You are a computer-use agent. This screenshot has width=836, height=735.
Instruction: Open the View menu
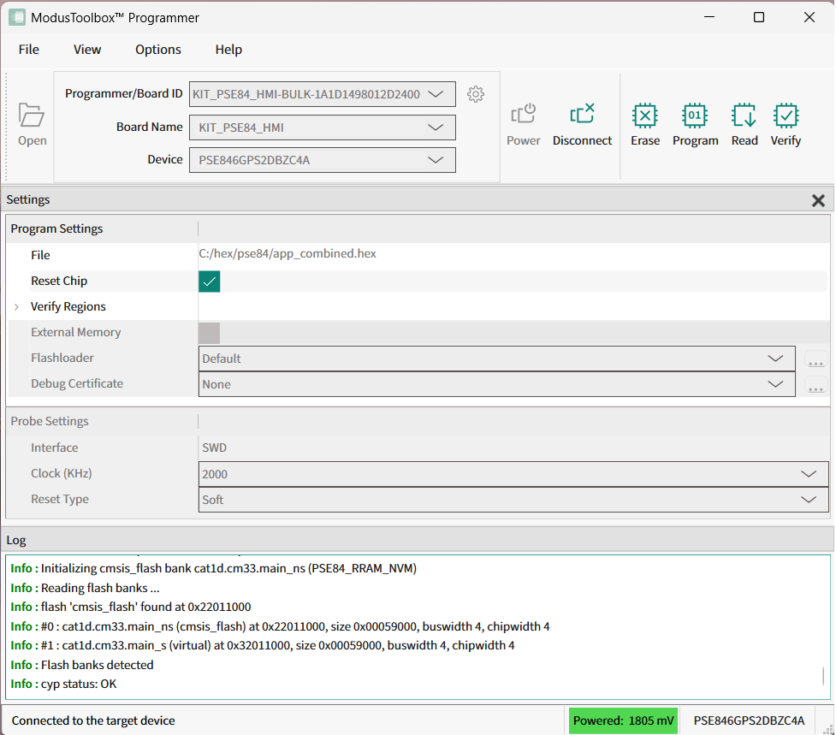click(x=87, y=50)
